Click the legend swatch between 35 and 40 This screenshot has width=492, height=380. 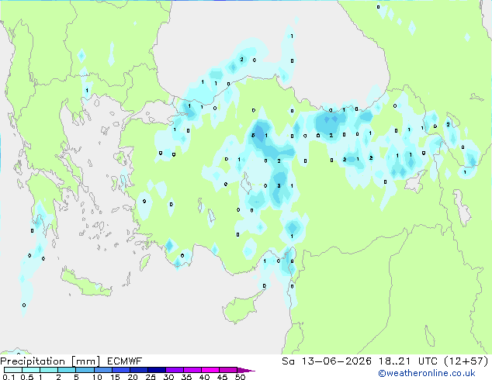[192, 370]
